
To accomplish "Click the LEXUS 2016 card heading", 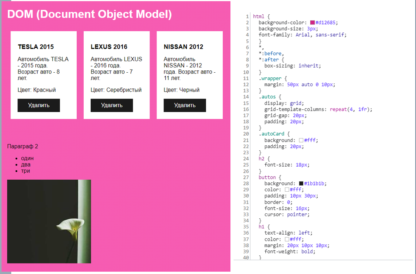I will pyautogui.click(x=109, y=47).
